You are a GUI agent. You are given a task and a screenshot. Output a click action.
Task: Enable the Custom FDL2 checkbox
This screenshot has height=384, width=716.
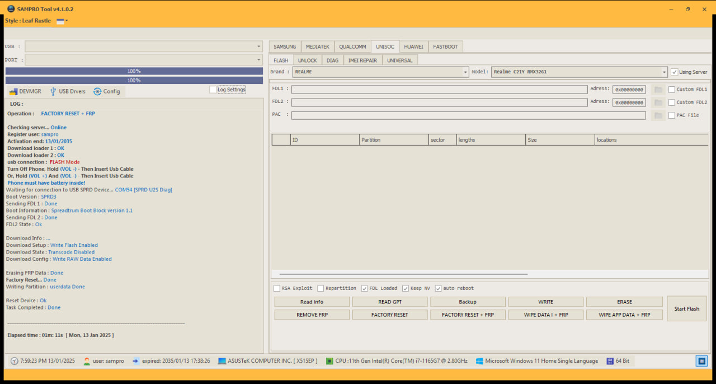tap(672, 102)
